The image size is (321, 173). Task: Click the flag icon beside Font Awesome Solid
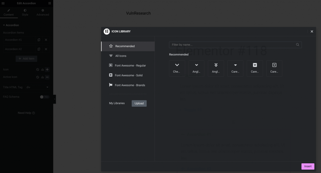[x=111, y=75]
